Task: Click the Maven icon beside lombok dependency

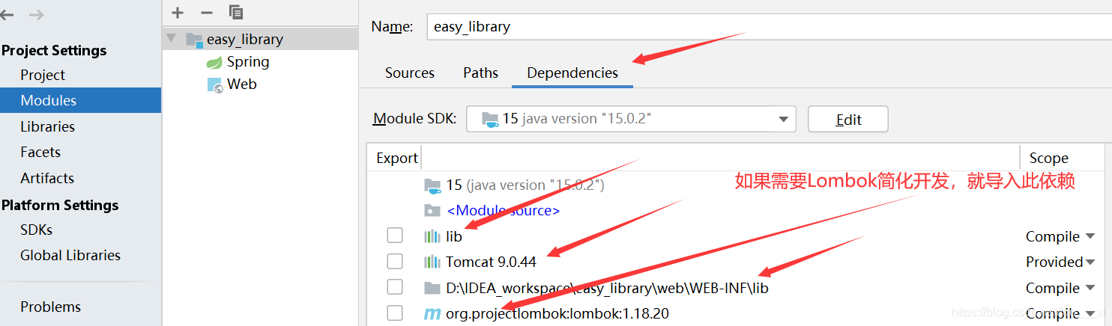Action: (x=432, y=314)
